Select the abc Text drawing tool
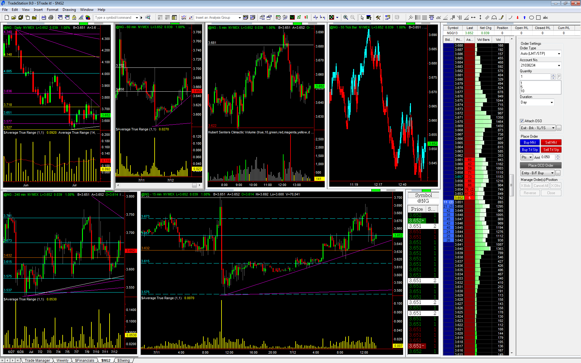Screen dimensions: 581x363 pyautogui.click(x=546, y=18)
